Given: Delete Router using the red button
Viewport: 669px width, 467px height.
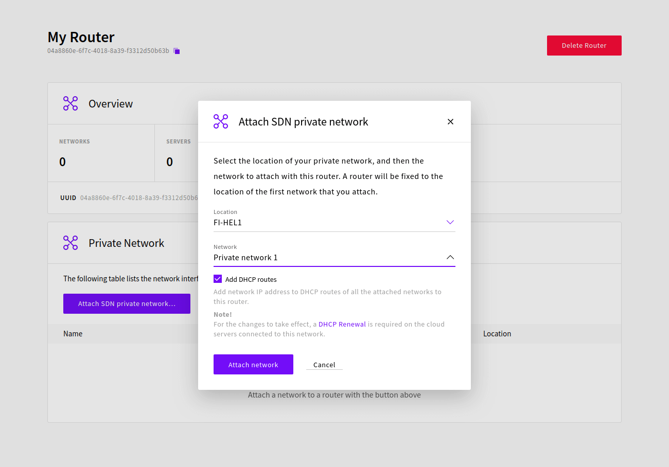Looking at the screenshot, I should click(x=584, y=45).
